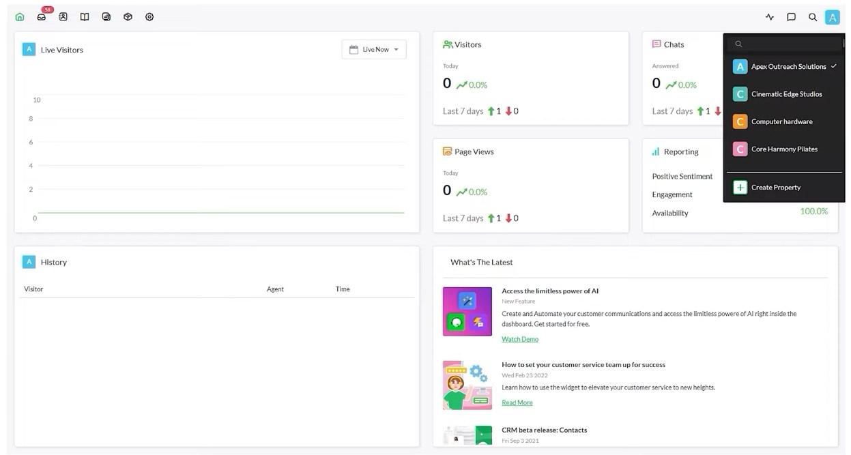This screenshot has width=851, height=455.
Task: Open the Watch Demo link
Action: [520, 339]
